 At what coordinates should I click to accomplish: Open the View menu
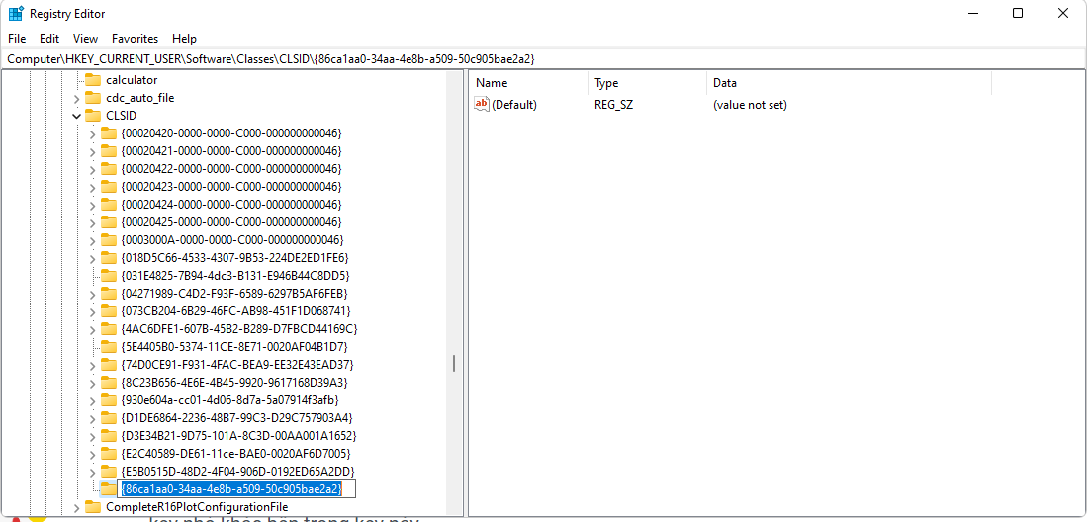(85, 39)
